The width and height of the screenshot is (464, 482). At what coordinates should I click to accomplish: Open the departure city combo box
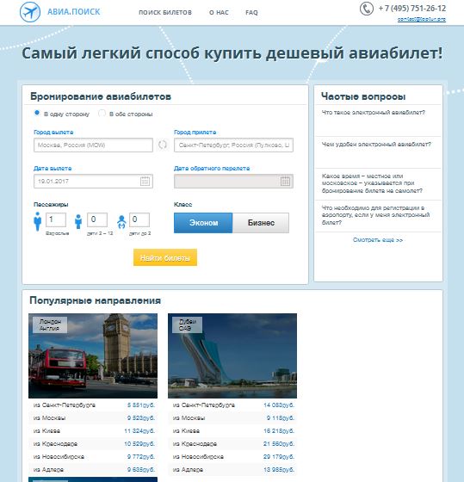tap(93, 145)
